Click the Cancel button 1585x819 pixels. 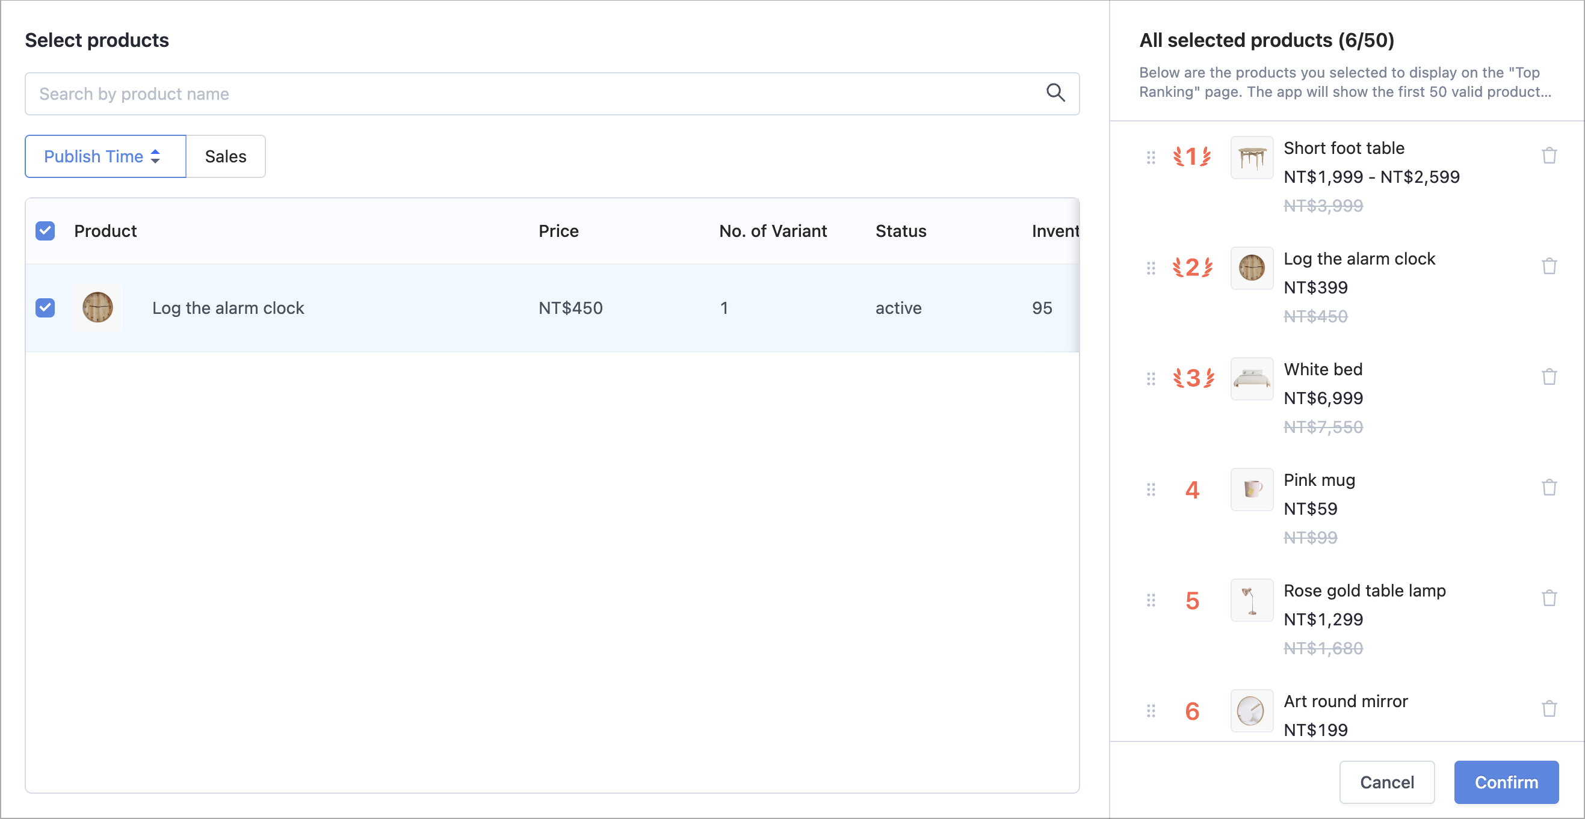coord(1386,782)
